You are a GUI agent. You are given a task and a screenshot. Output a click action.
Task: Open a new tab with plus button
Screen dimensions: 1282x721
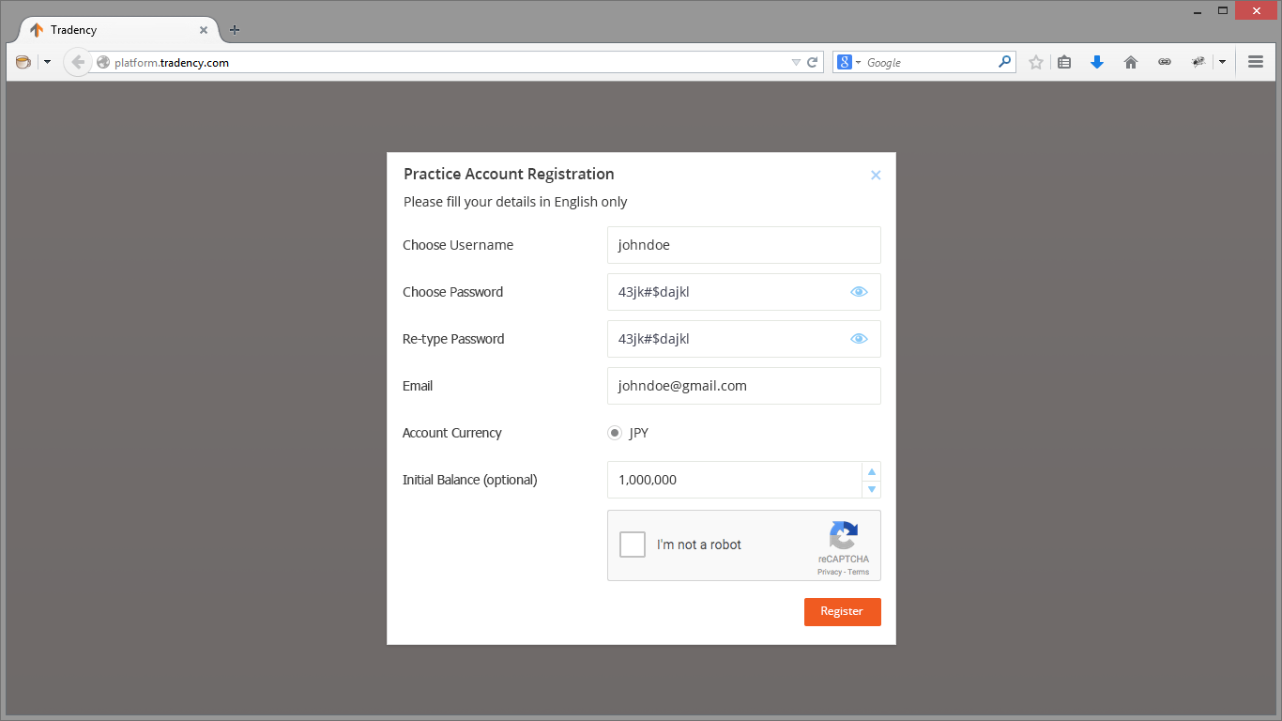tap(235, 30)
